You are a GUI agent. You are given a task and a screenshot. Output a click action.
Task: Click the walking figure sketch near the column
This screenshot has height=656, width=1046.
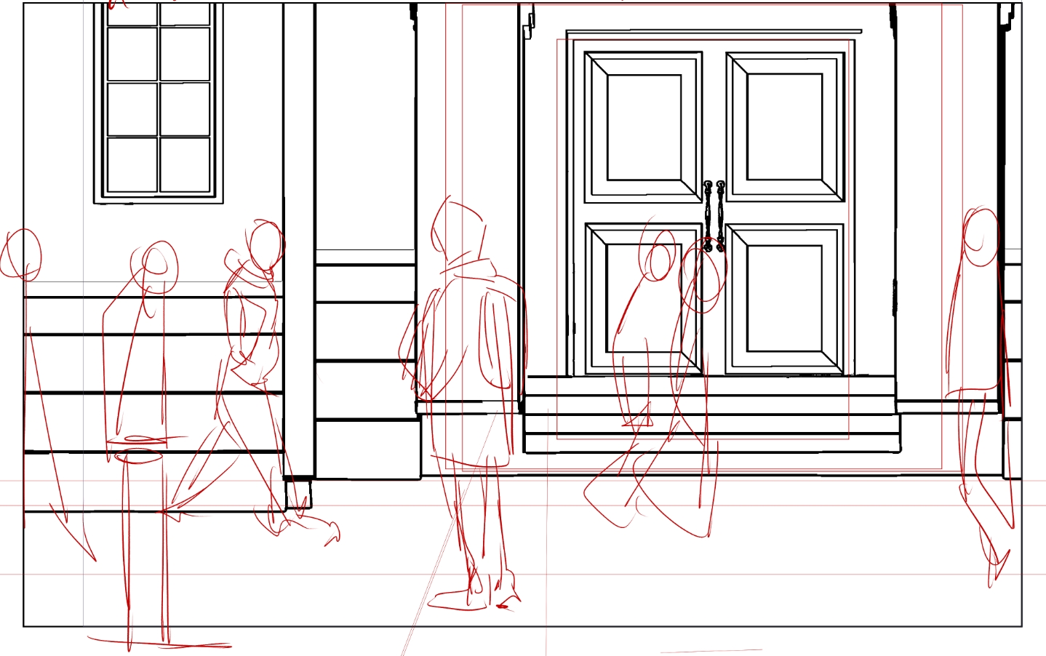(x=251, y=364)
